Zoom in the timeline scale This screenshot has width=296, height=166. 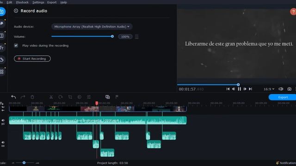pyautogui.click(x=37, y=163)
